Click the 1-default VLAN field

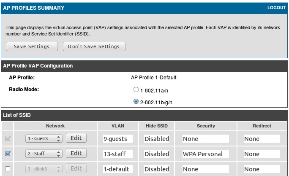117,169
